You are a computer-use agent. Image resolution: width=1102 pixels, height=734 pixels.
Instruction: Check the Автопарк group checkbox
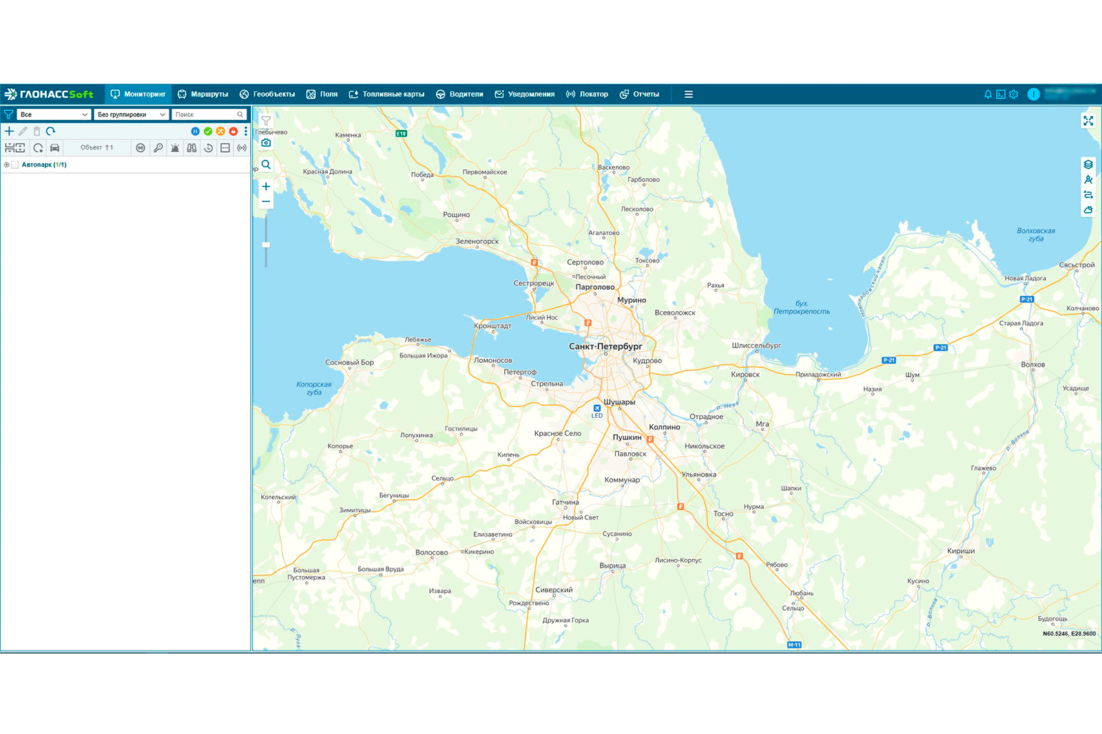(14, 165)
